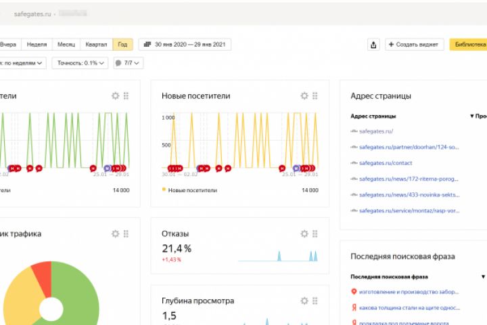487x325 pixels.
Task: Open gear icon of traffic source widget
Action: point(115,234)
